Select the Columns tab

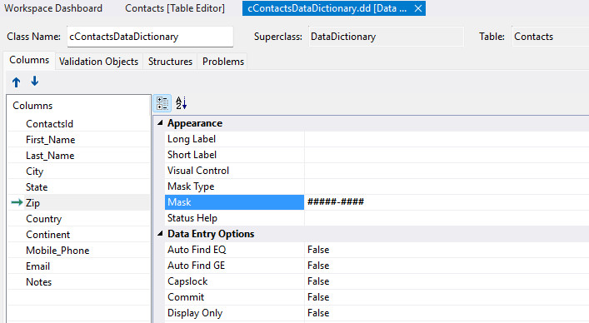(x=29, y=60)
